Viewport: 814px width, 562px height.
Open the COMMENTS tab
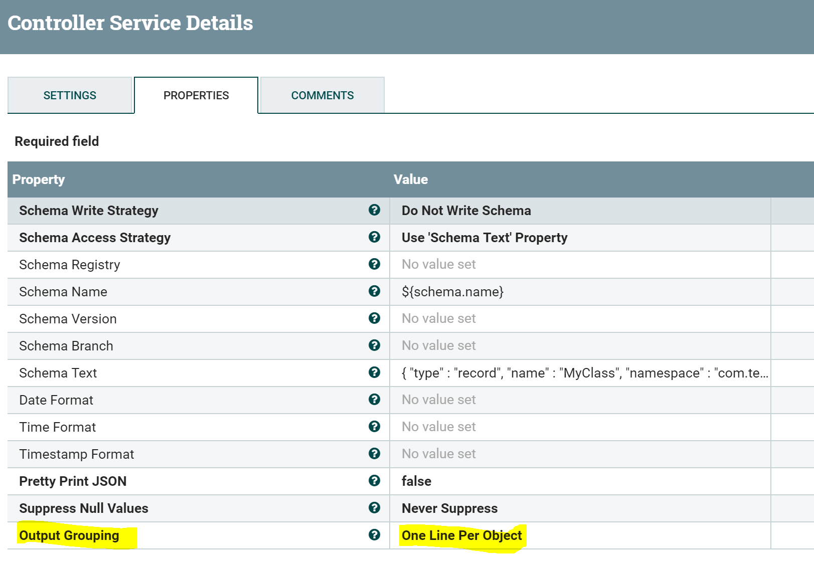tap(322, 95)
